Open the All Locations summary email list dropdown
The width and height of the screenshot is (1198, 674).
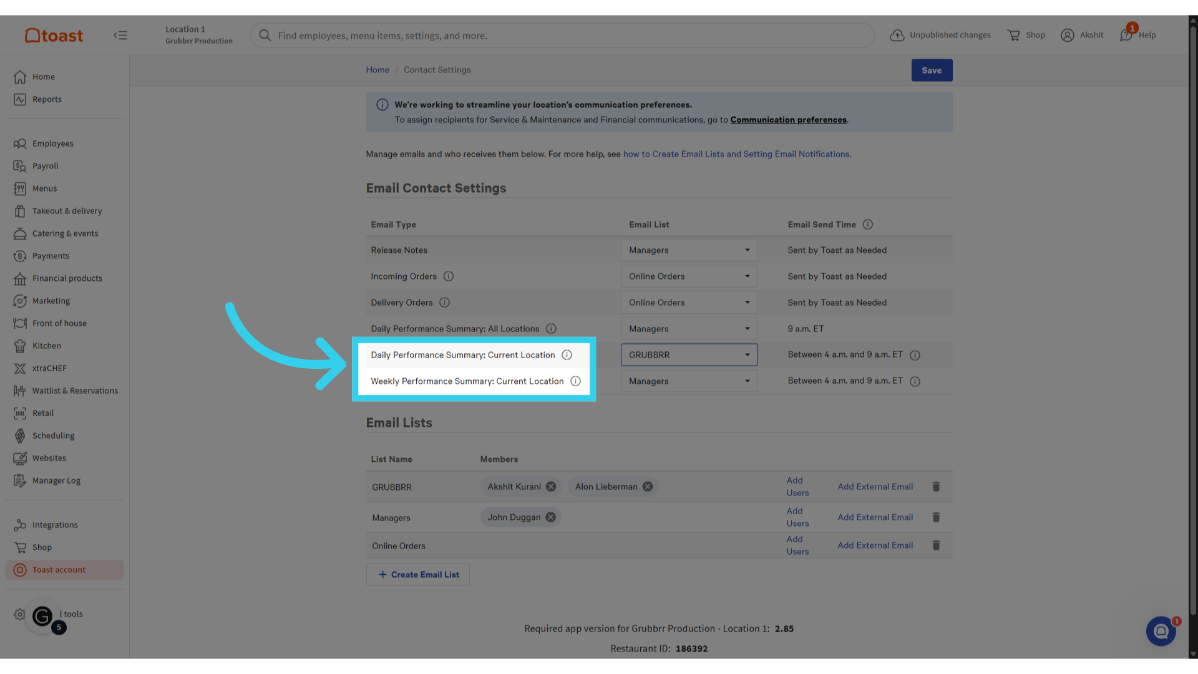(x=689, y=329)
